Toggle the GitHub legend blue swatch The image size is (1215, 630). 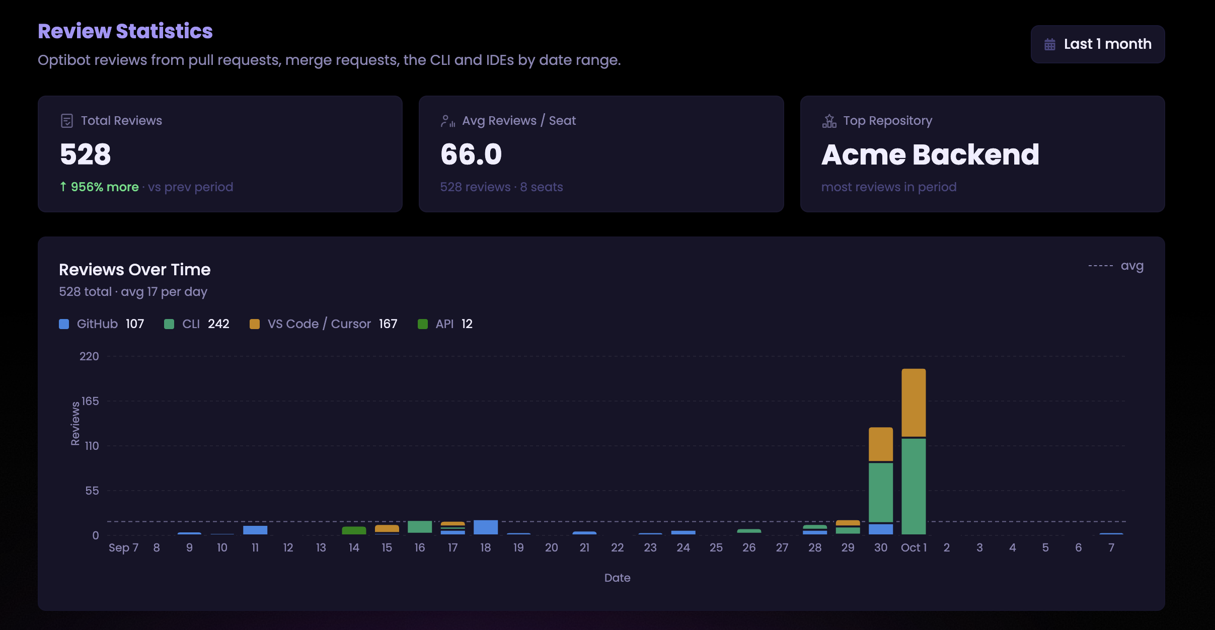pos(64,324)
